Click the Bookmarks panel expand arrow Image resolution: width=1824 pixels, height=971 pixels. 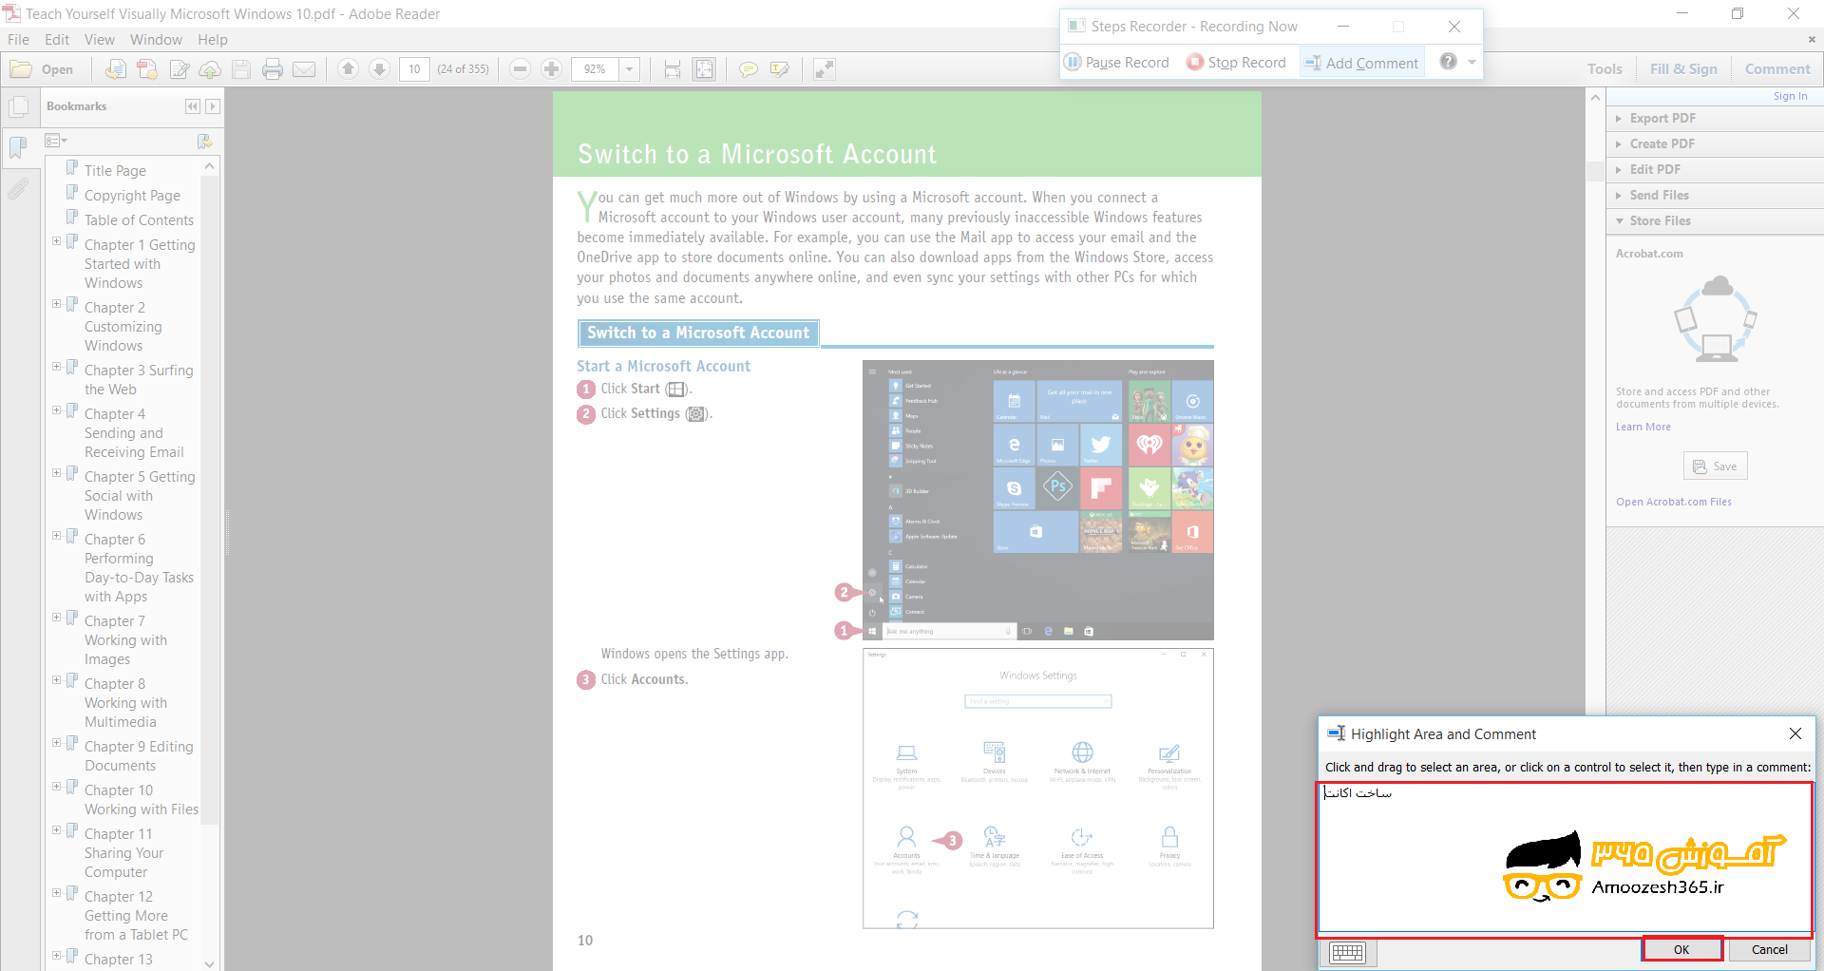[x=213, y=106]
